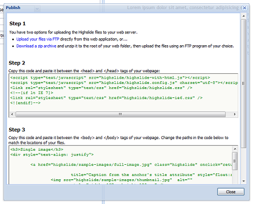Click the Step 1 heading
This screenshot has height=204, width=253.
click(x=17, y=24)
